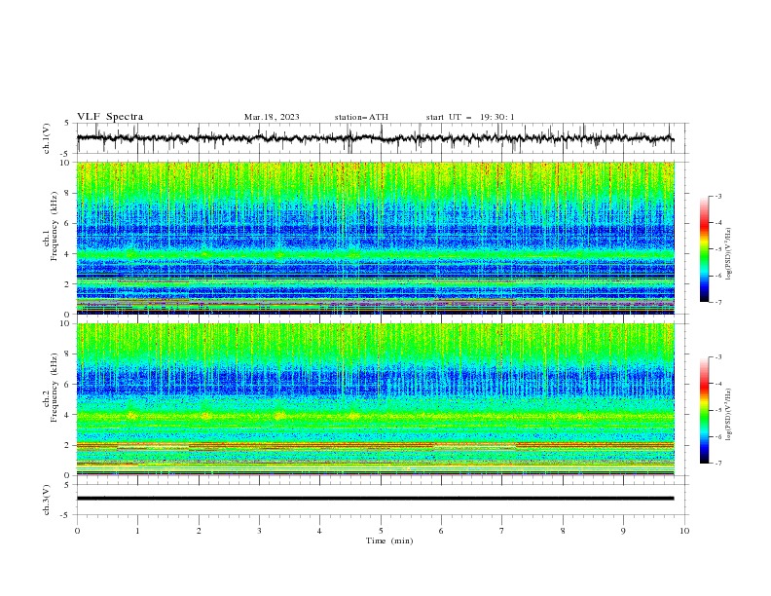Image resolution: width=771 pixels, height=596 pixels.
Task: Click the '-7' label on ch.2 colorbar
Action: (x=717, y=464)
